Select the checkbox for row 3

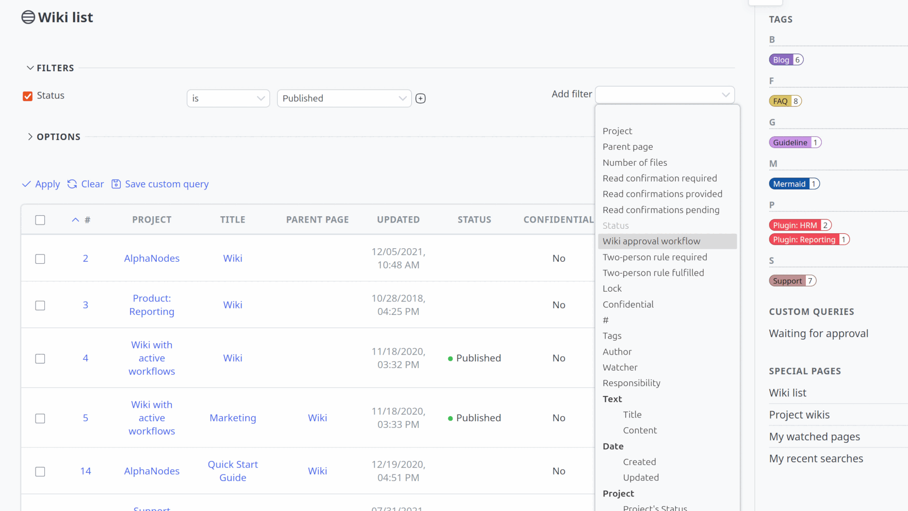point(40,305)
